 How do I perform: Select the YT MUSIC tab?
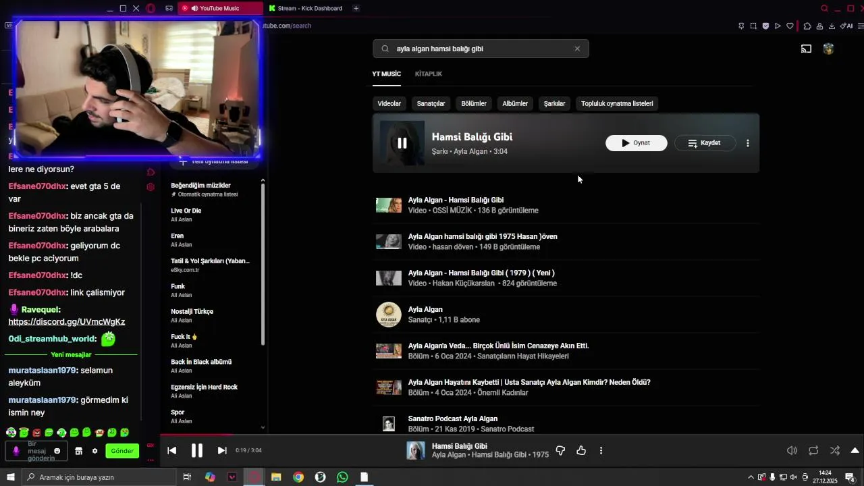[386, 74]
